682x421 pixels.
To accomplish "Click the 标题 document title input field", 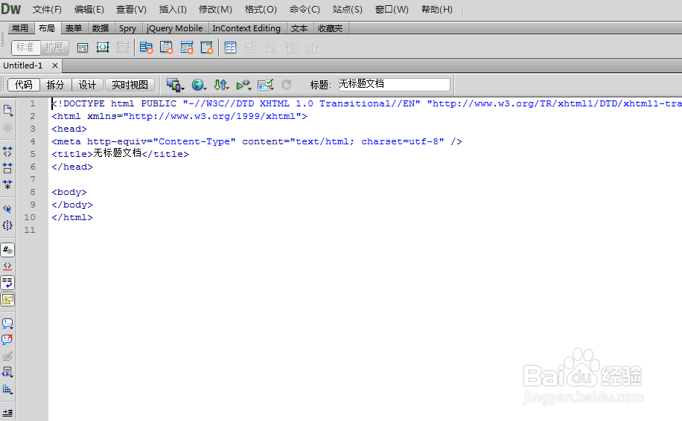I will click(x=394, y=84).
